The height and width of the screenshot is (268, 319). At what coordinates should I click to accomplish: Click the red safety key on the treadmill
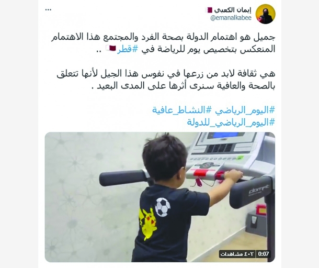click(x=199, y=182)
